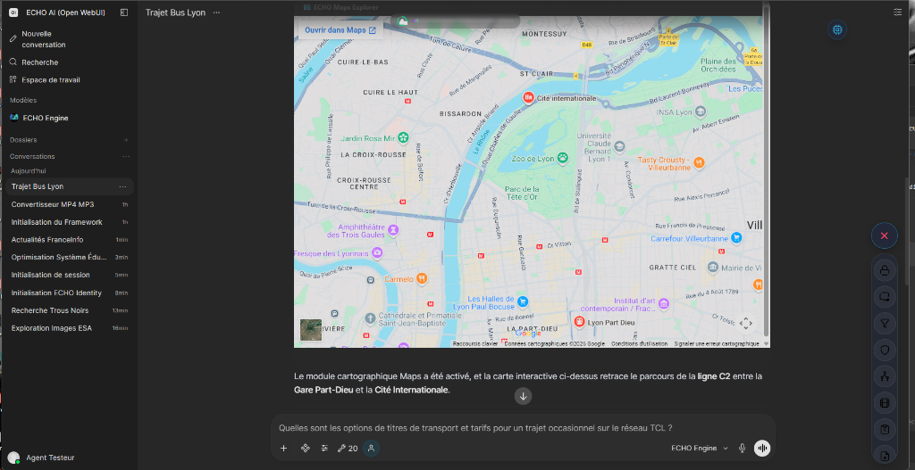Click the Carrefour Villeurbanne map pin

click(736, 238)
